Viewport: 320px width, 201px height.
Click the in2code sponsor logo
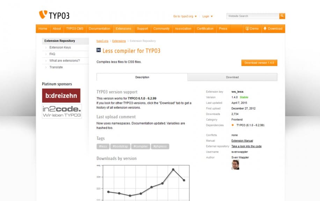(62, 111)
